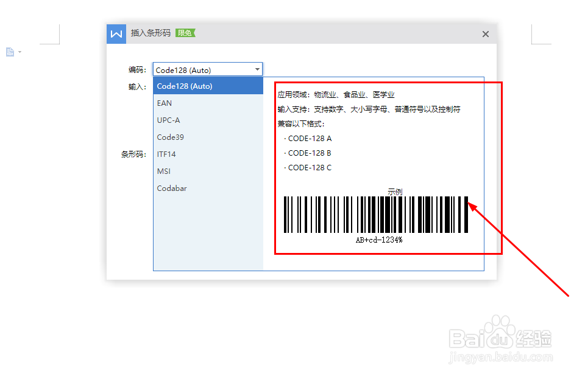The height and width of the screenshot is (377, 585).
Task: Click the CODE-128 A format text
Action: (x=310, y=139)
